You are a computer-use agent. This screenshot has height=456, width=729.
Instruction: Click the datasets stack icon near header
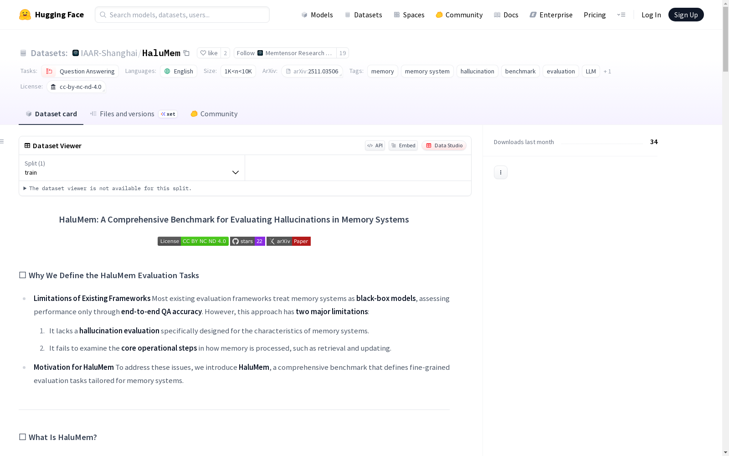tap(23, 53)
